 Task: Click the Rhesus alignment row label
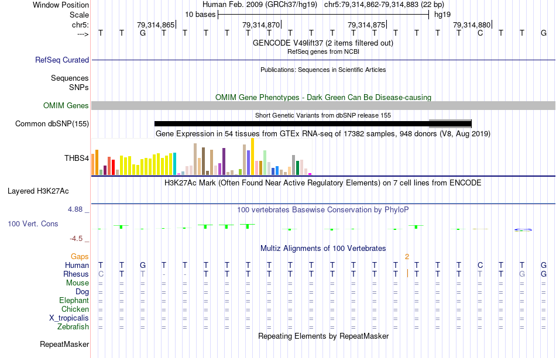[x=76, y=274]
